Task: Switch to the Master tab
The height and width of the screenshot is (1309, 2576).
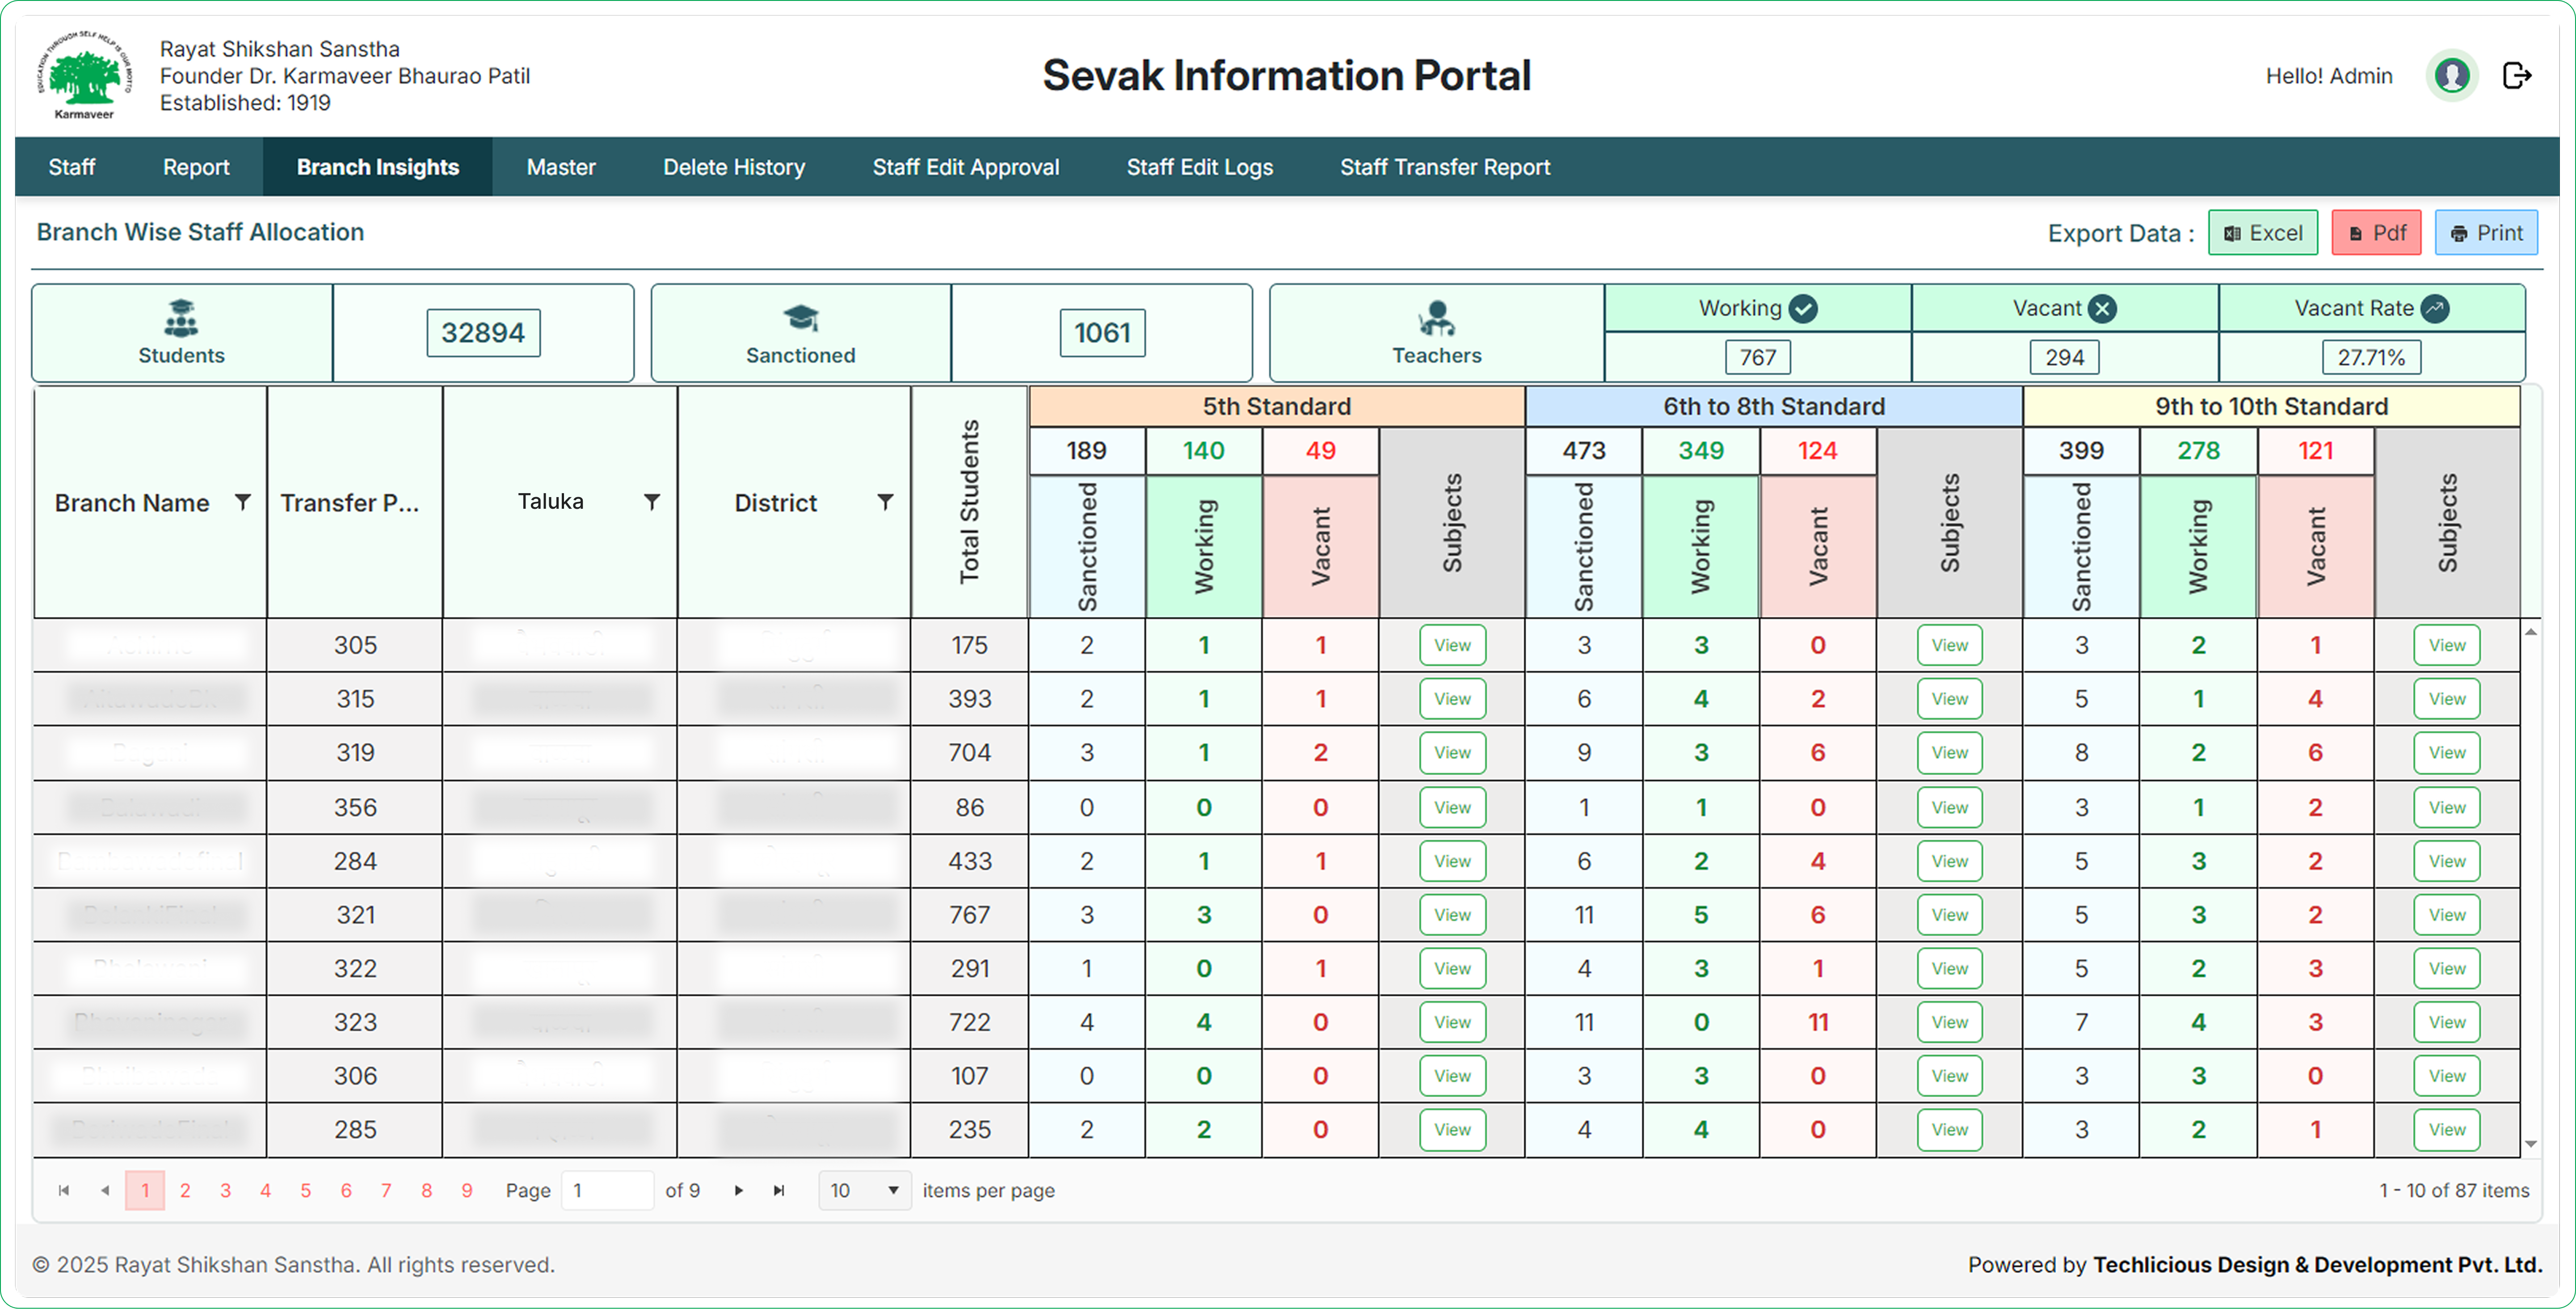Action: (x=561, y=167)
